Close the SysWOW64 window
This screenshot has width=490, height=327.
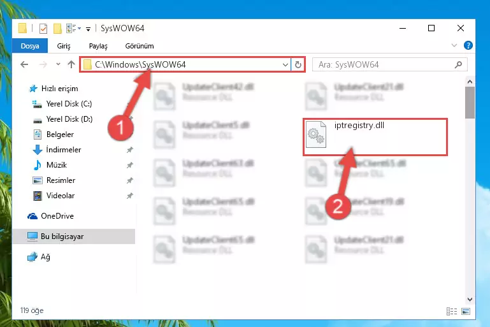(460, 29)
